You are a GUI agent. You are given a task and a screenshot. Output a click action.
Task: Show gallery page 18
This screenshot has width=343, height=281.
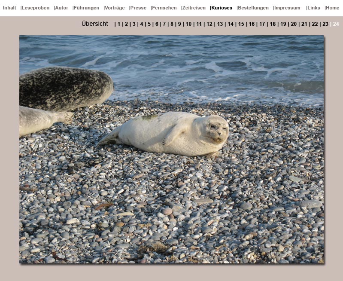point(273,24)
